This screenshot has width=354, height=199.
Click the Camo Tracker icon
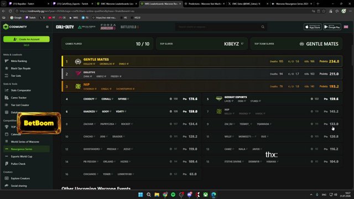coord(7,98)
